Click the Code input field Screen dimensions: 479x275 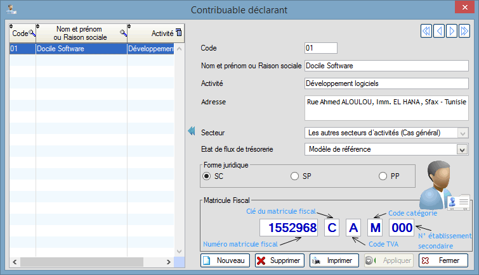click(321, 48)
